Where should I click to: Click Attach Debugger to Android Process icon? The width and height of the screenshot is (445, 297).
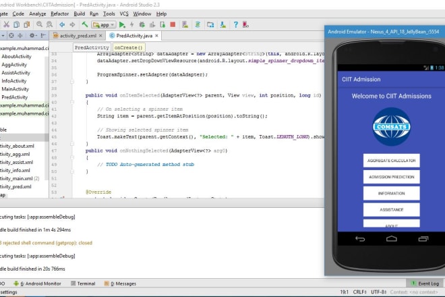coord(162,25)
